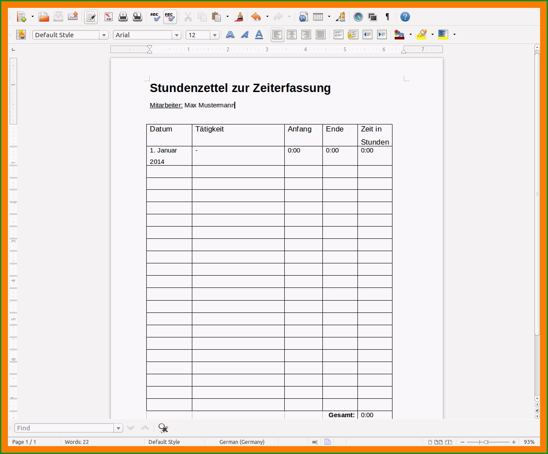This screenshot has width=548, height=454.
Task: Undo the last action
Action: tap(256, 17)
